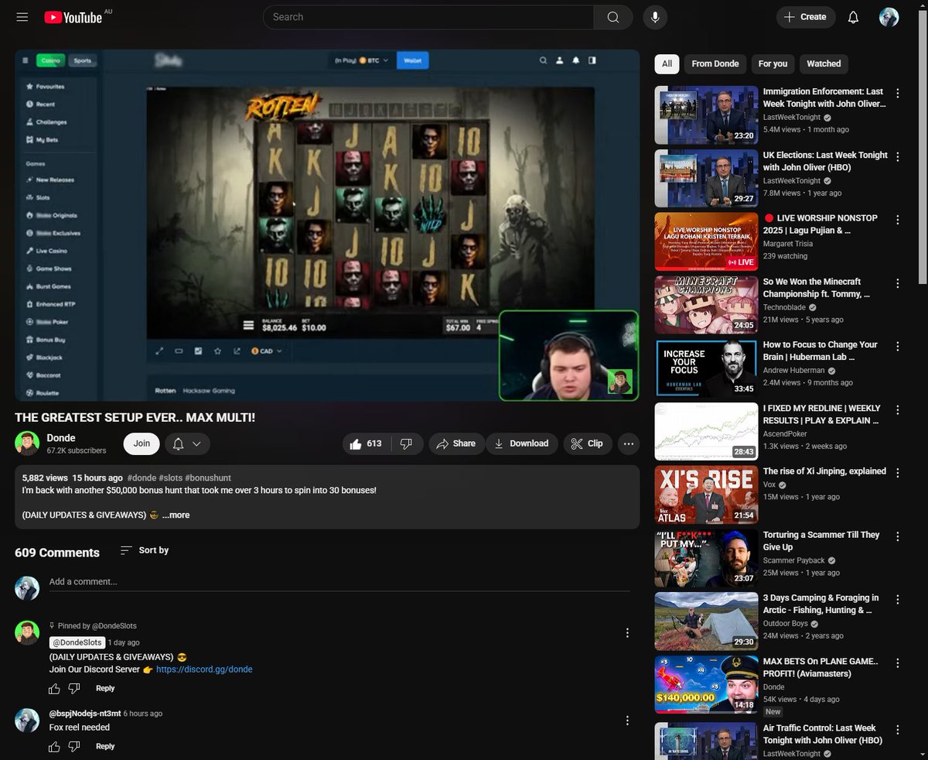Open menu for The rise of Xi Jinping video
This screenshot has height=760, width=928.
pyautogui.click(x=897, y=473)
